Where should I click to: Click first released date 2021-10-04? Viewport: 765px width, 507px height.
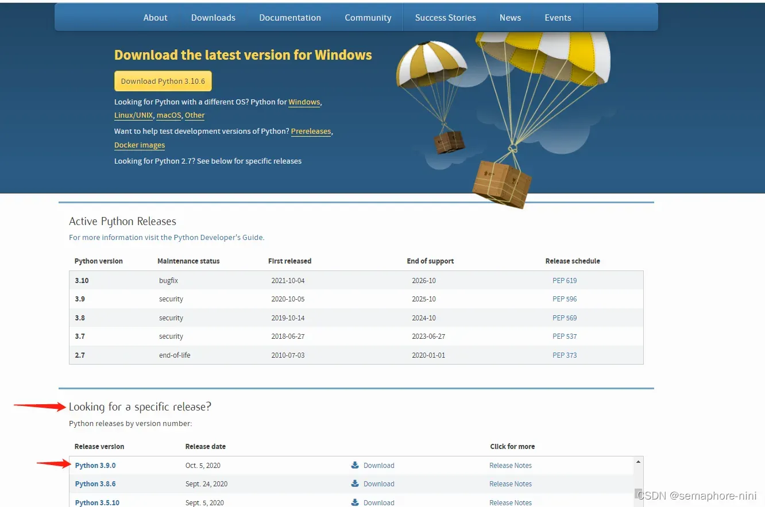click(288, 281)
